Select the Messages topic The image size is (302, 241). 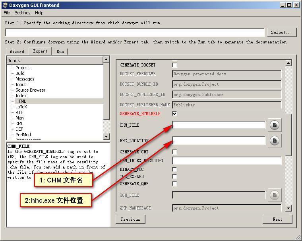click(x=25, y=79)
